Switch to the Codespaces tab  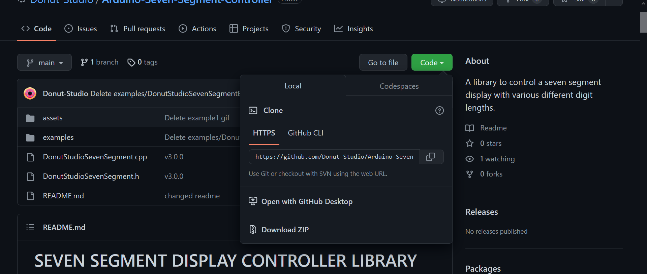(x=399, y=86)
